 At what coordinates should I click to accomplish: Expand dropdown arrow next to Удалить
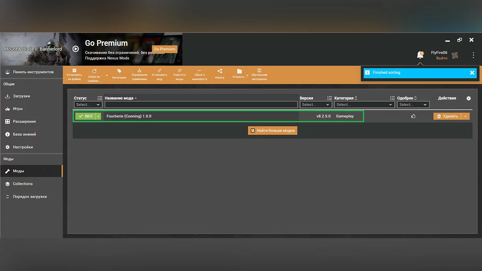pos(466,116)
